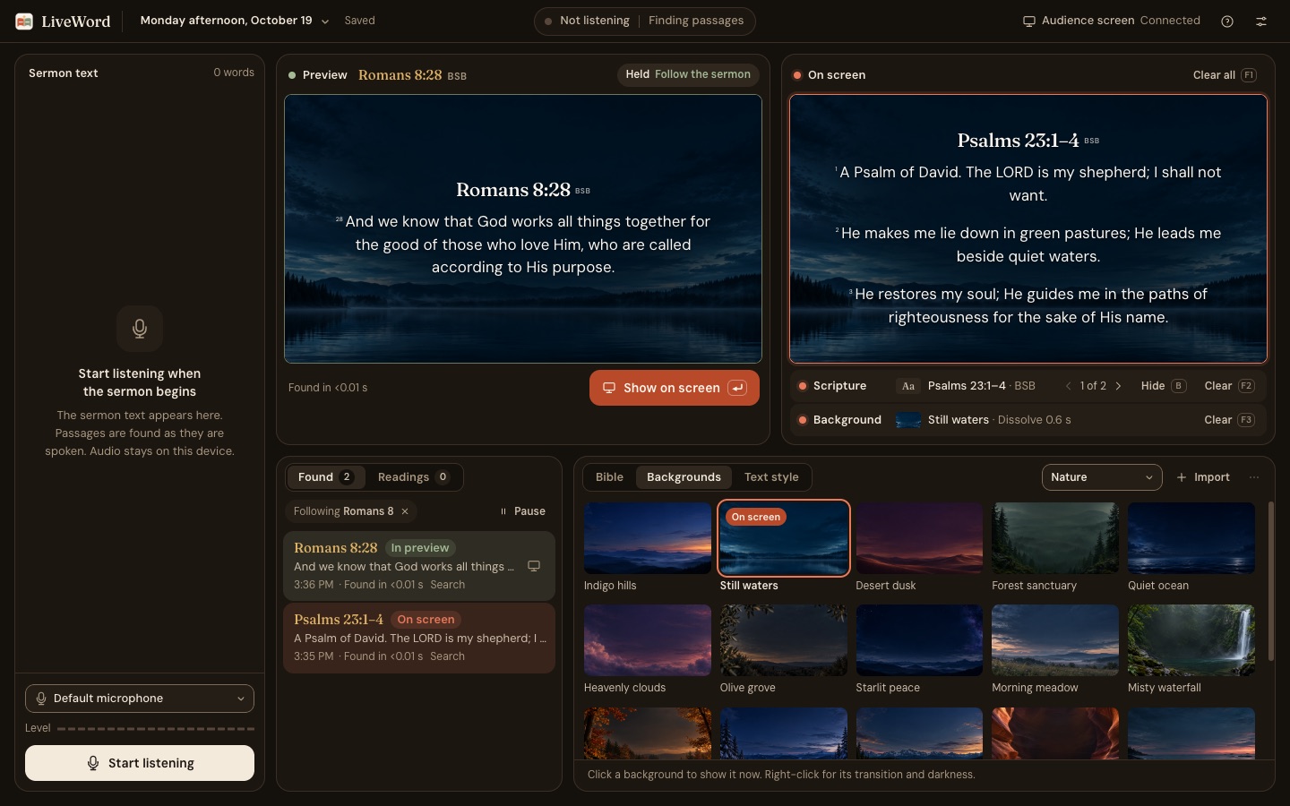Hide the scripture on screen
Viewport: 1290px width, 806px height.
pyautogui.click(x=1163, y=386)
